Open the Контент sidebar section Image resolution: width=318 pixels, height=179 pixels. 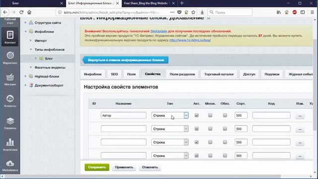(10, 37)
